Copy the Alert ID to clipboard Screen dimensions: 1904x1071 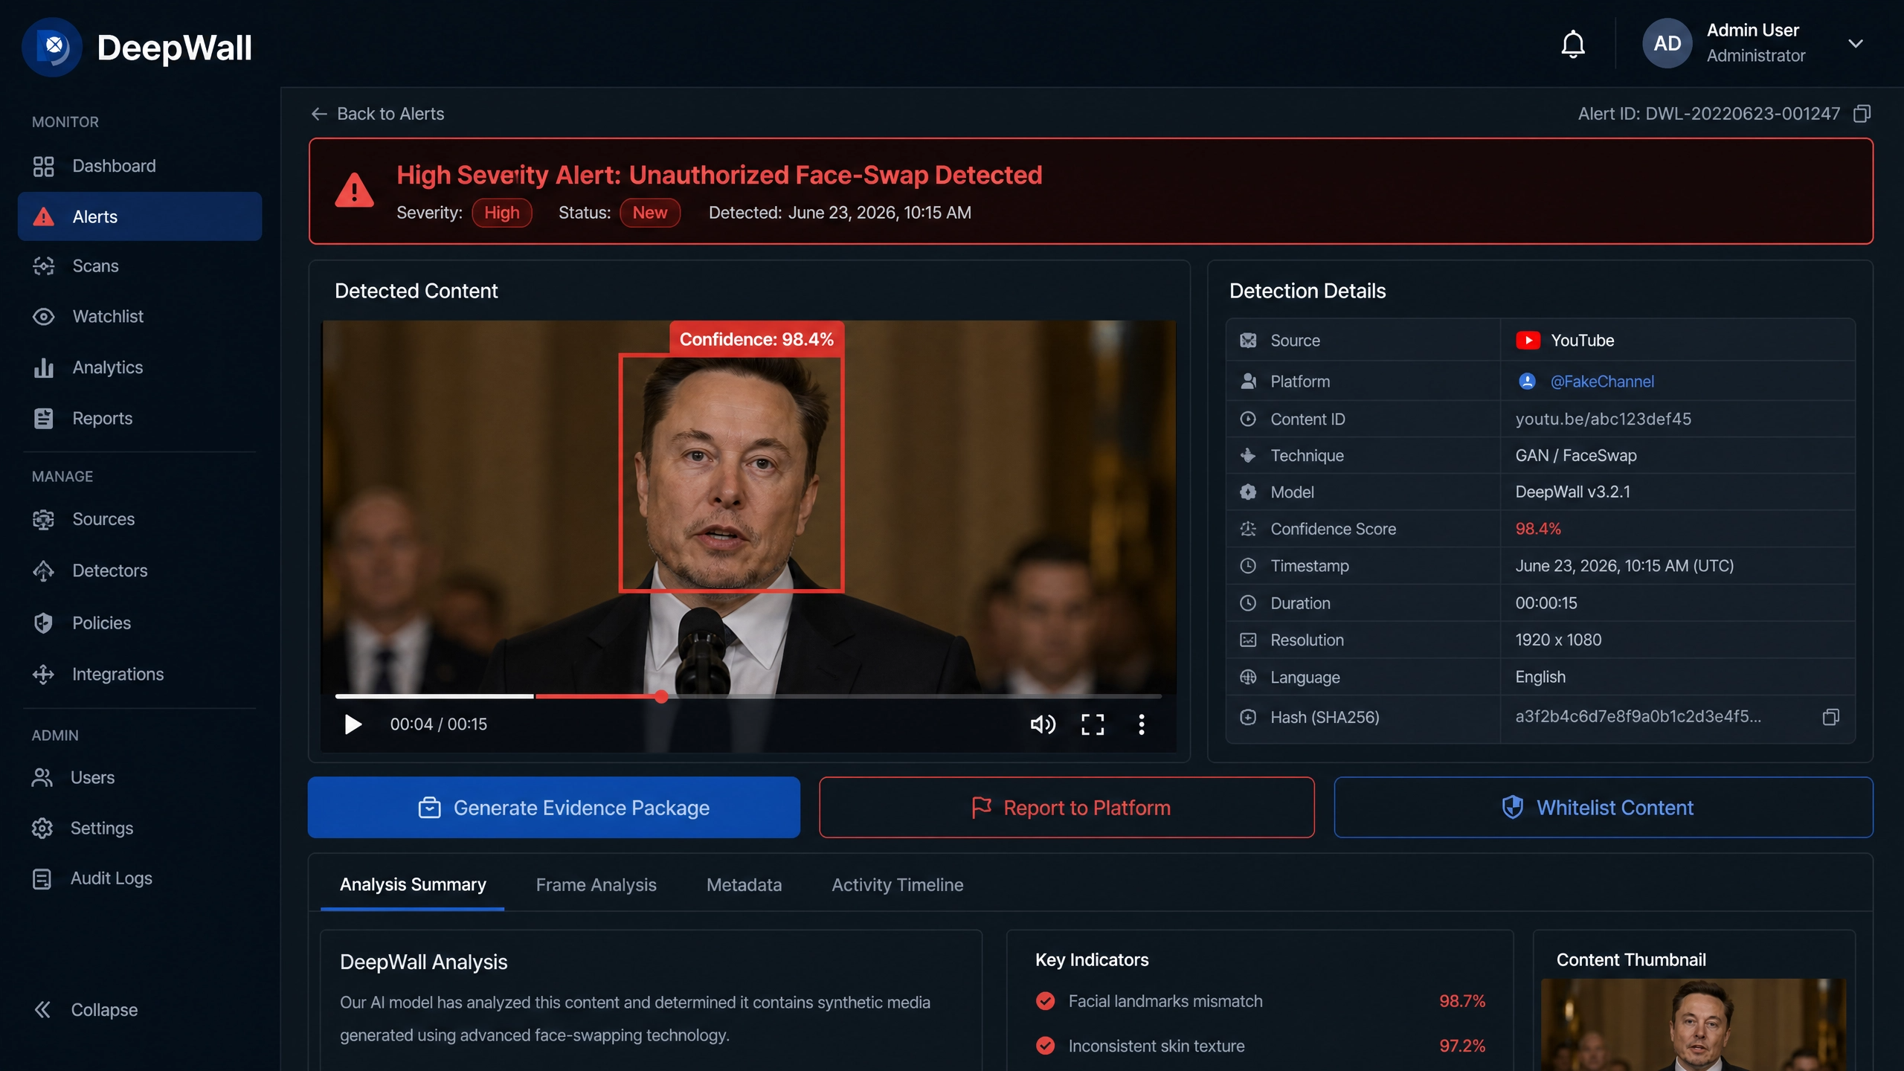[1862, 113]
